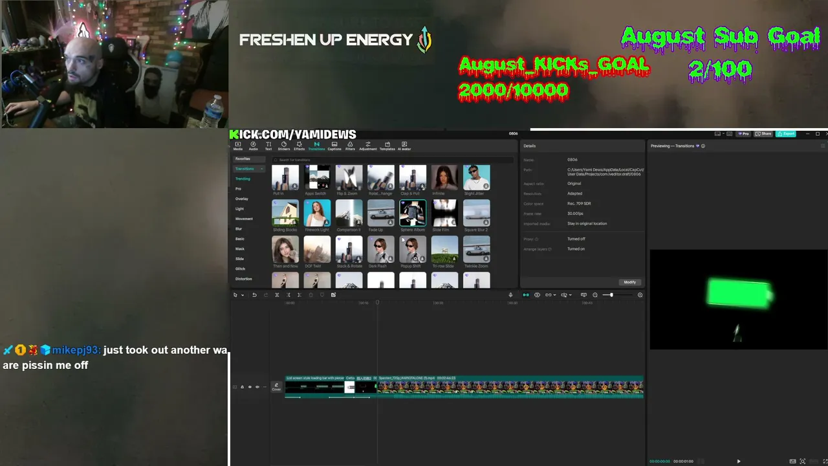Toggle lock on the main track
Image resolution: width=828 pixels, height=466 pixels.
(x=242, y=387)
